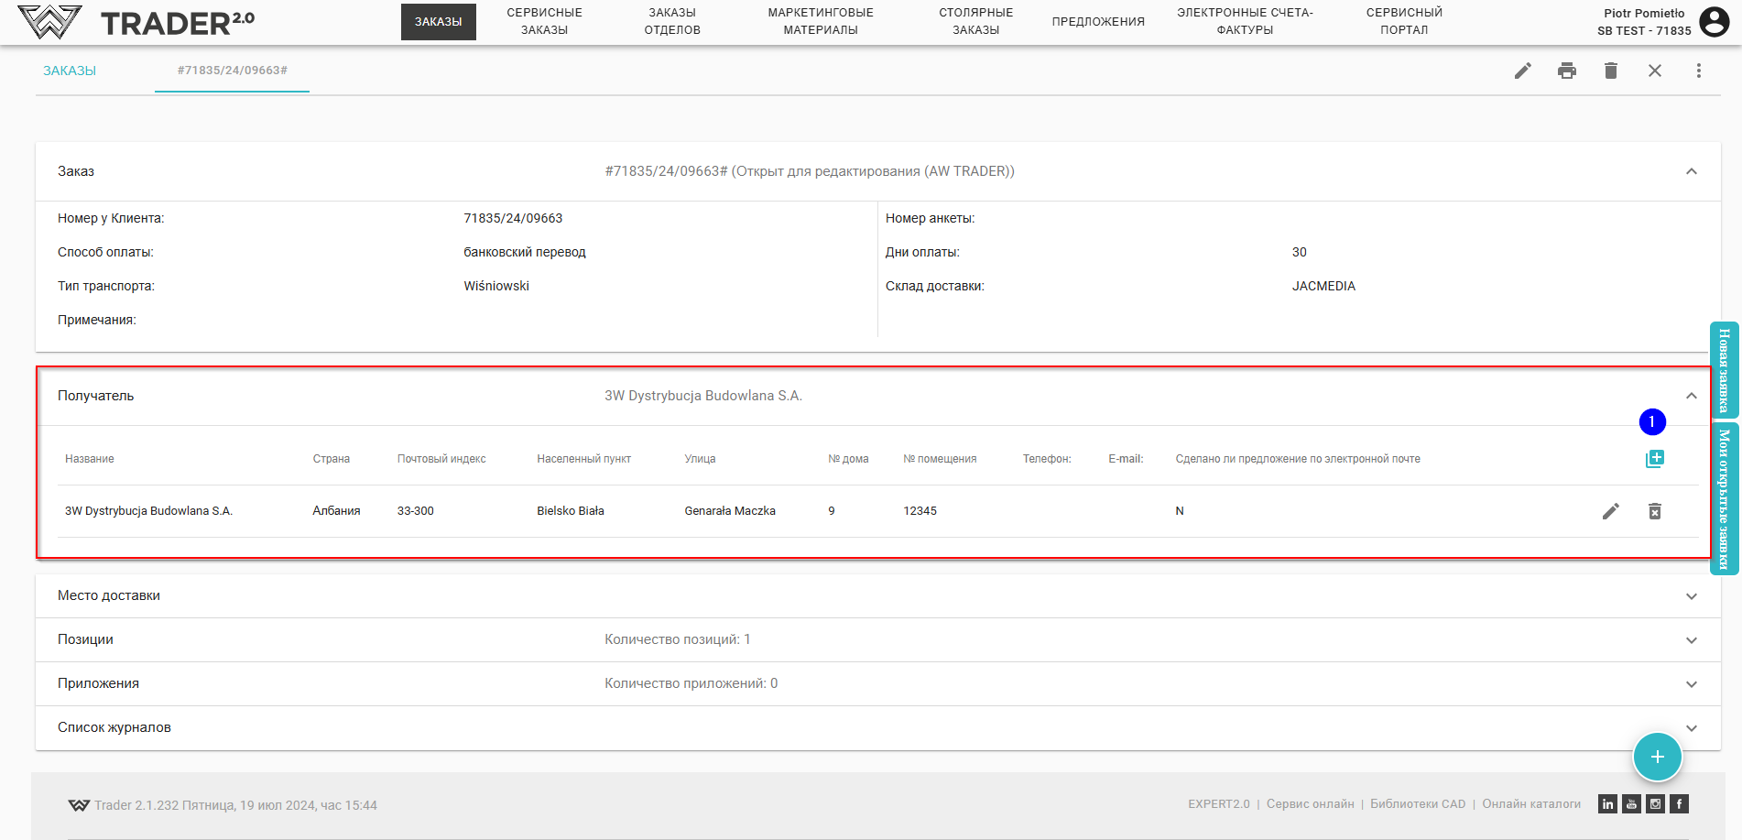Expand the Позиции section
This screenshot has width=1742, height=840.
[x=1691, y=640]
